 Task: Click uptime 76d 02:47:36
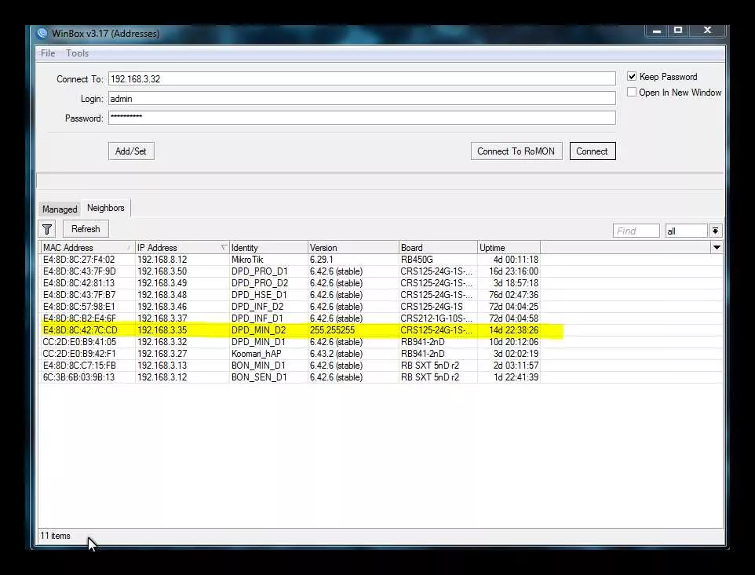tap(514, 295)
